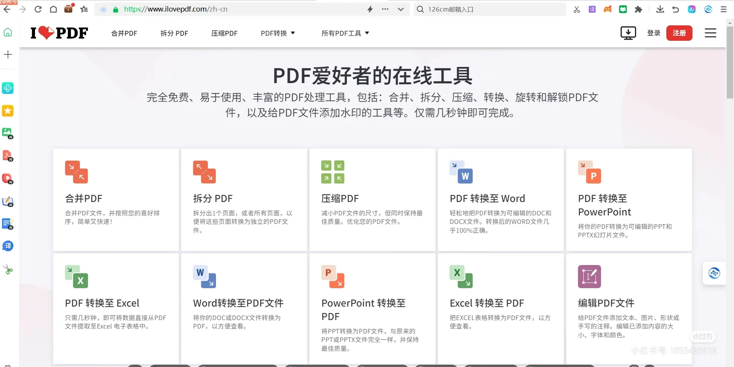Screen dimensions: 734x367
Task: Select the 合并PDF merge tool icon
Action: [76, 172]
